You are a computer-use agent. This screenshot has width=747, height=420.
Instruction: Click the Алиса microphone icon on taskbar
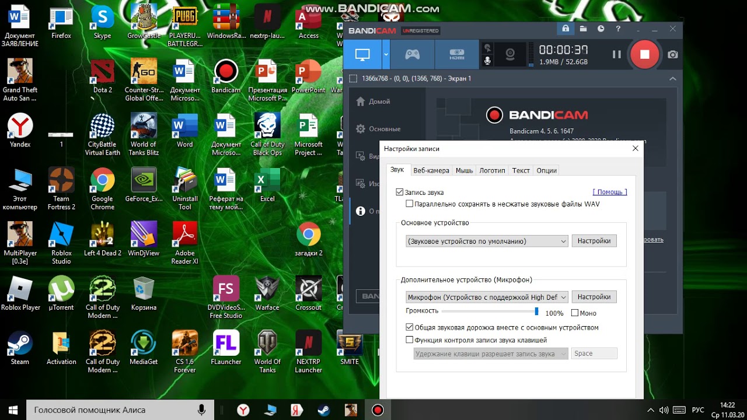tap(201, 410)
